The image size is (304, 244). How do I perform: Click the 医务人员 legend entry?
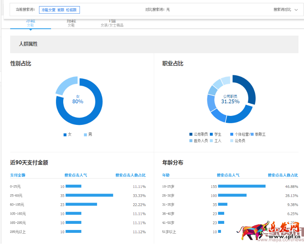click(198, 141)
